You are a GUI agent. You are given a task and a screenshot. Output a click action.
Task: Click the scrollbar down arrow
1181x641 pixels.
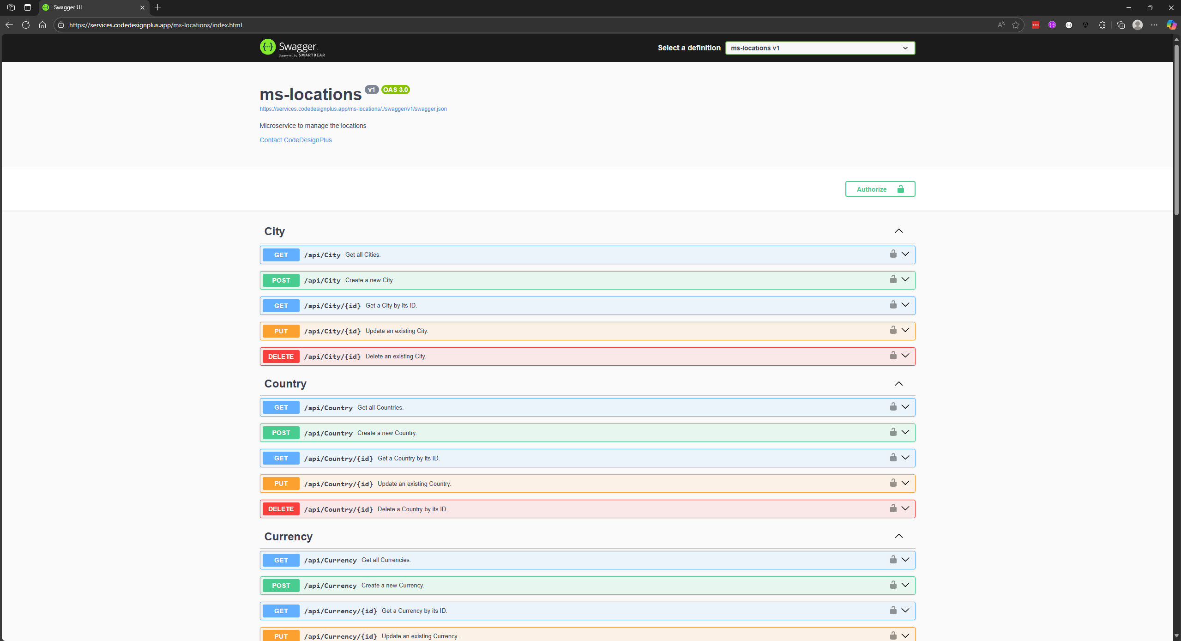1176,637
